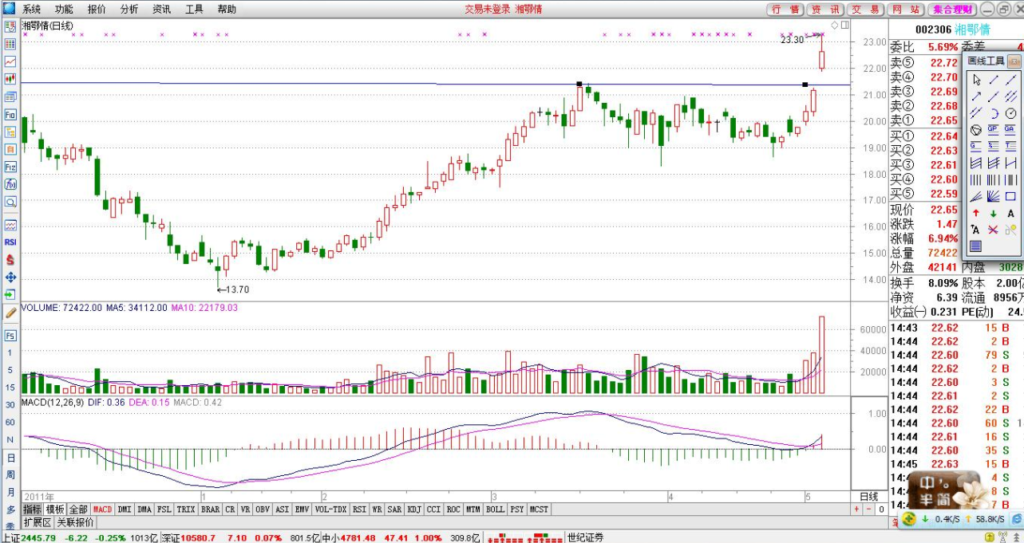The height and width of the screenshot is (543, 1024).
Task: Click the red S icon in sidebar
Action: click(x=10, y=259)
